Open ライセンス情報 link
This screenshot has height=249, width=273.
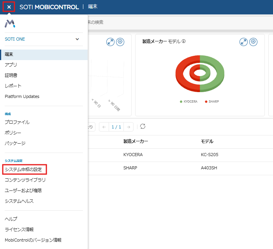click(19, 229)
